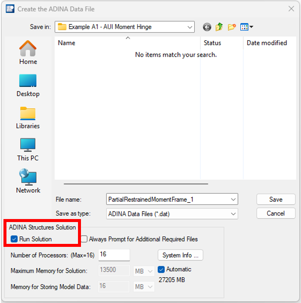Open Memory for Storing Model Data unit dropdown

pos(144,287)
